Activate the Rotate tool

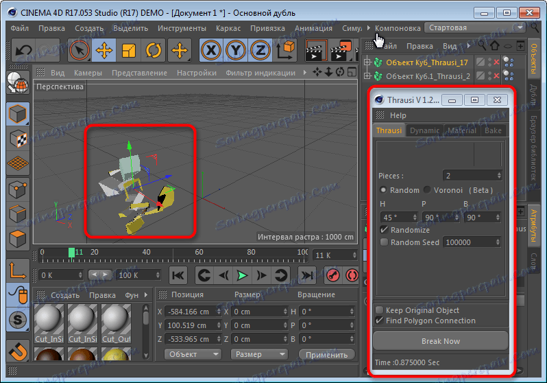click(153, 51)
